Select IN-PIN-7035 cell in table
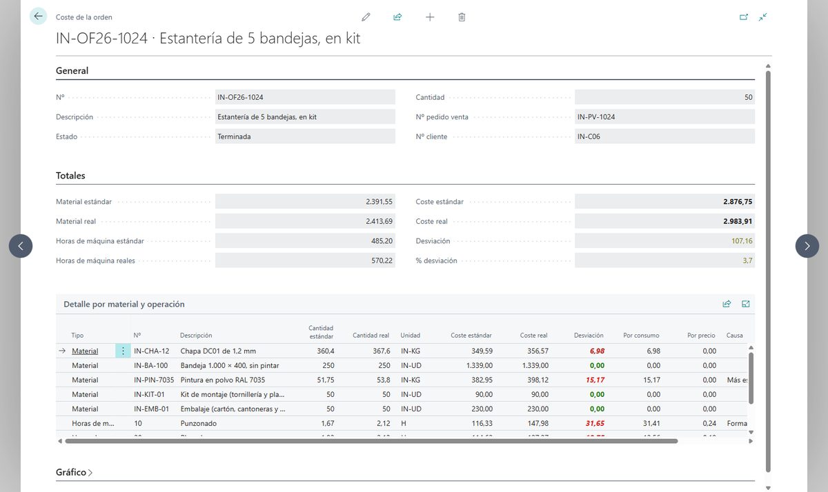828x492 pixels. coord(154,380)
